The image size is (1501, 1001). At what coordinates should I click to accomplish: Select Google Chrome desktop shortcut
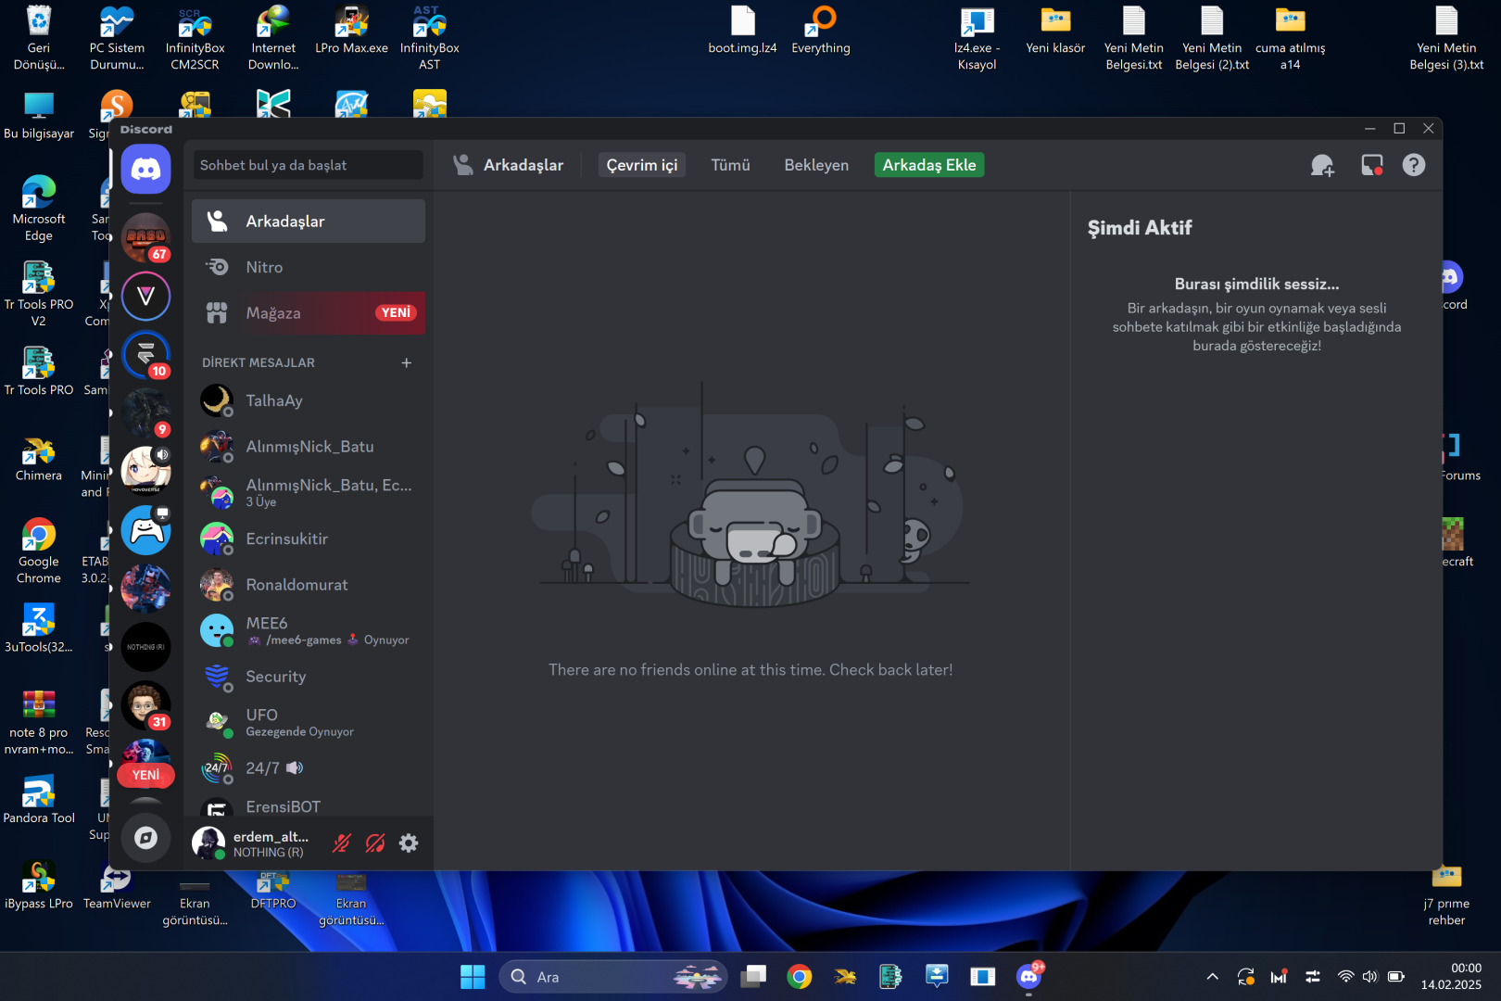pyautogui.click(x=39, y=551)
